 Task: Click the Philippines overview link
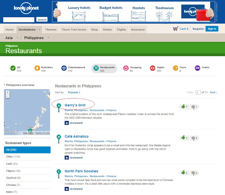pyautogui.click(x=20, y=85)
